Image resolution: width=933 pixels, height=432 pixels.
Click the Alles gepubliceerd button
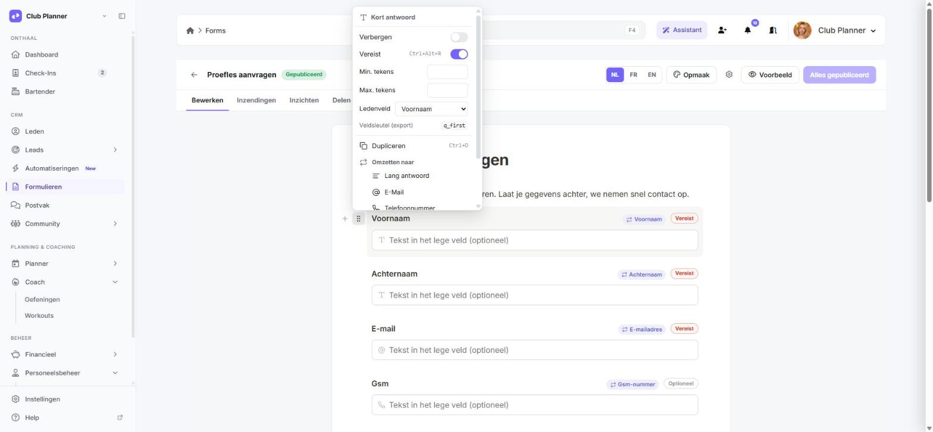click(839, 75)
